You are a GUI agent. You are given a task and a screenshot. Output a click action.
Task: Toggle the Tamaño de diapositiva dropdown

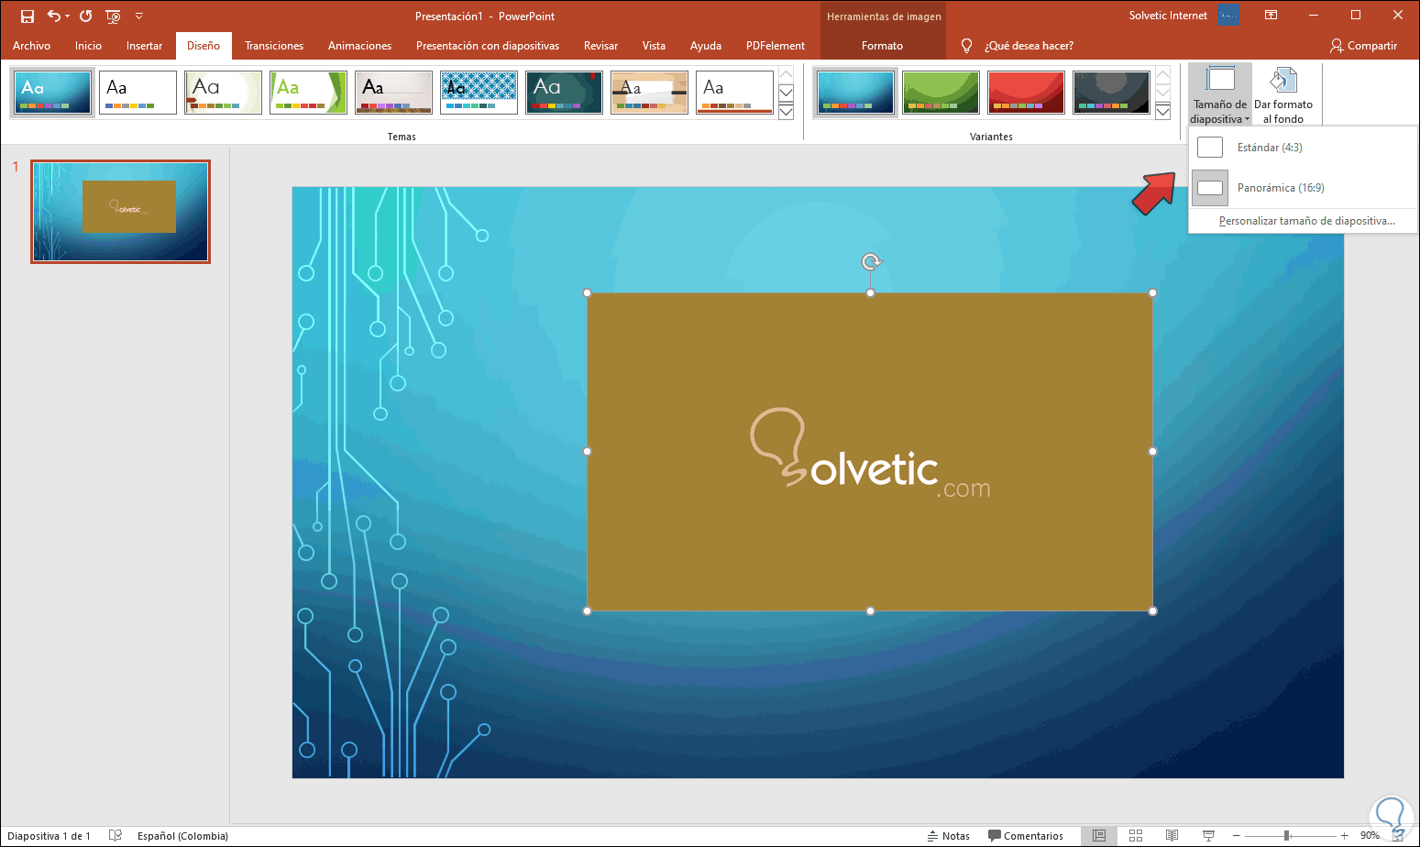(1220, 94)
